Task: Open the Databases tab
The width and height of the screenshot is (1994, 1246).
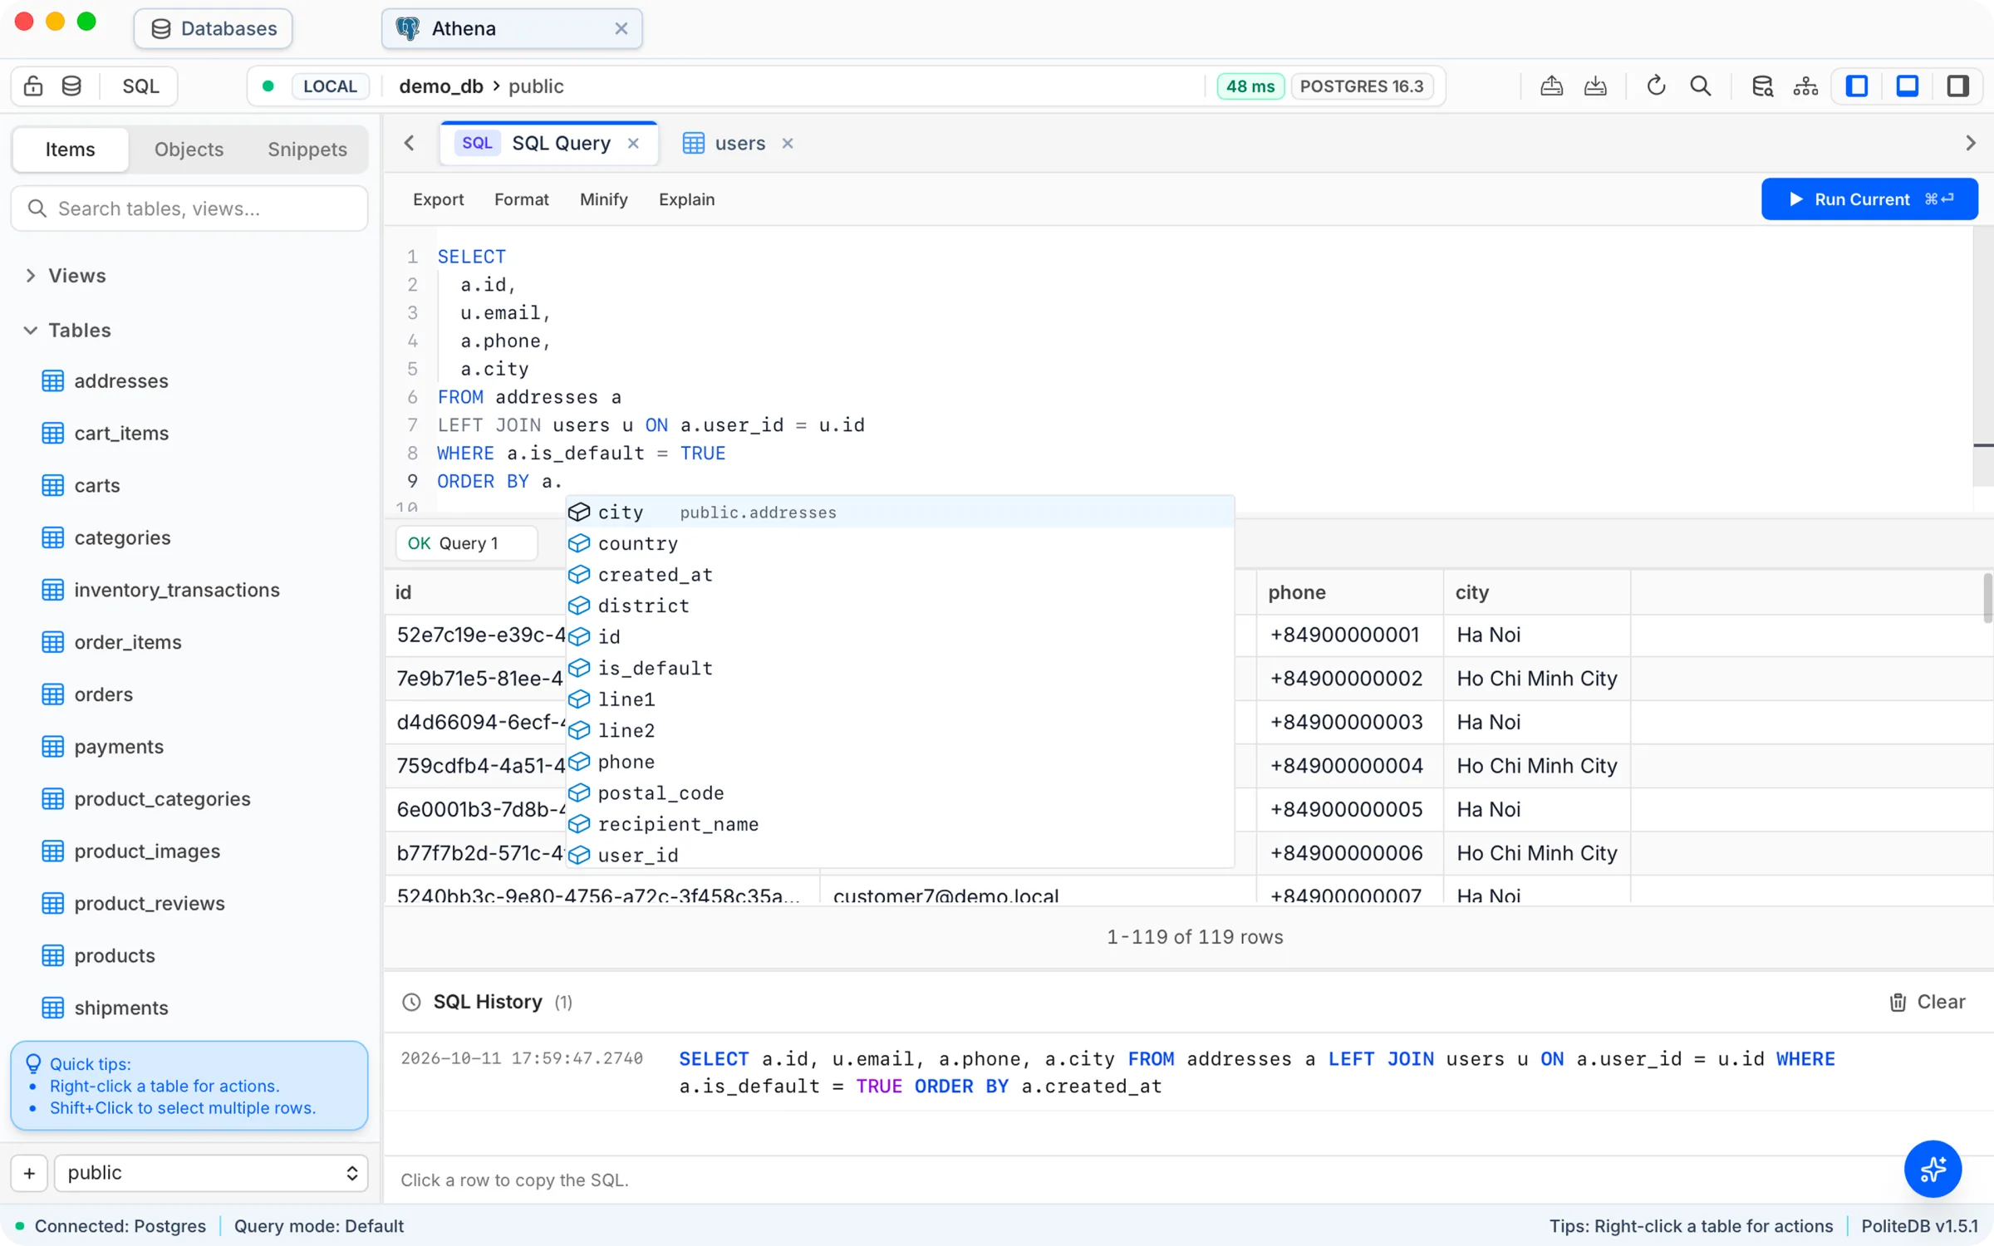Action: [214, 28]
